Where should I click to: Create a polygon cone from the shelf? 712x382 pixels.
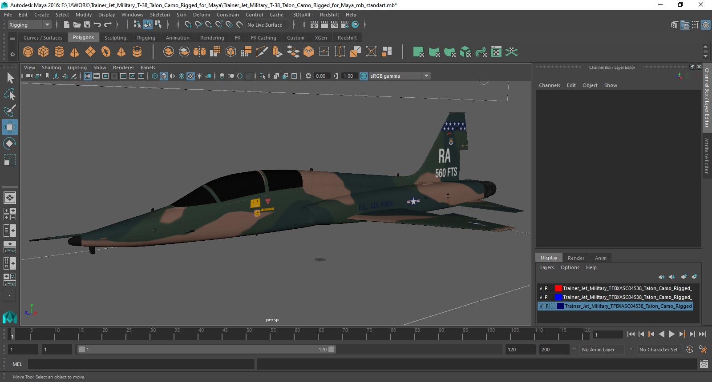pyautogui.click(x=75, y=52)
